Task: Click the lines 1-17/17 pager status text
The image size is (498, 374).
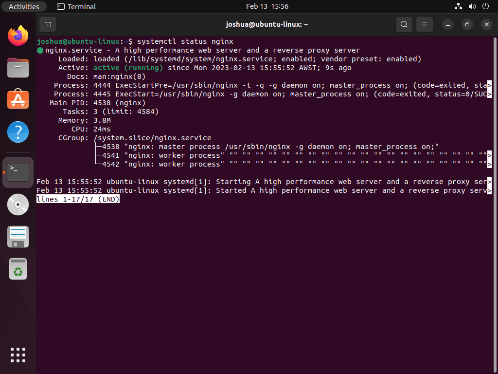Action: [x=77, y=199]
